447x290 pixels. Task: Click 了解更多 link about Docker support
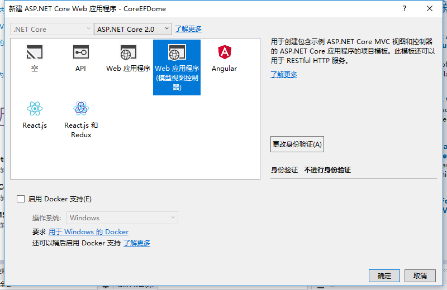tap(137, 243)
